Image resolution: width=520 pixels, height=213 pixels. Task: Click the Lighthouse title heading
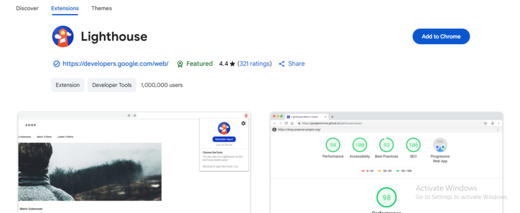tap(114, 37)
